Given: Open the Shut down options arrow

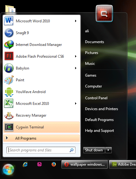Looking at the screenshot, I should point(108,150).
